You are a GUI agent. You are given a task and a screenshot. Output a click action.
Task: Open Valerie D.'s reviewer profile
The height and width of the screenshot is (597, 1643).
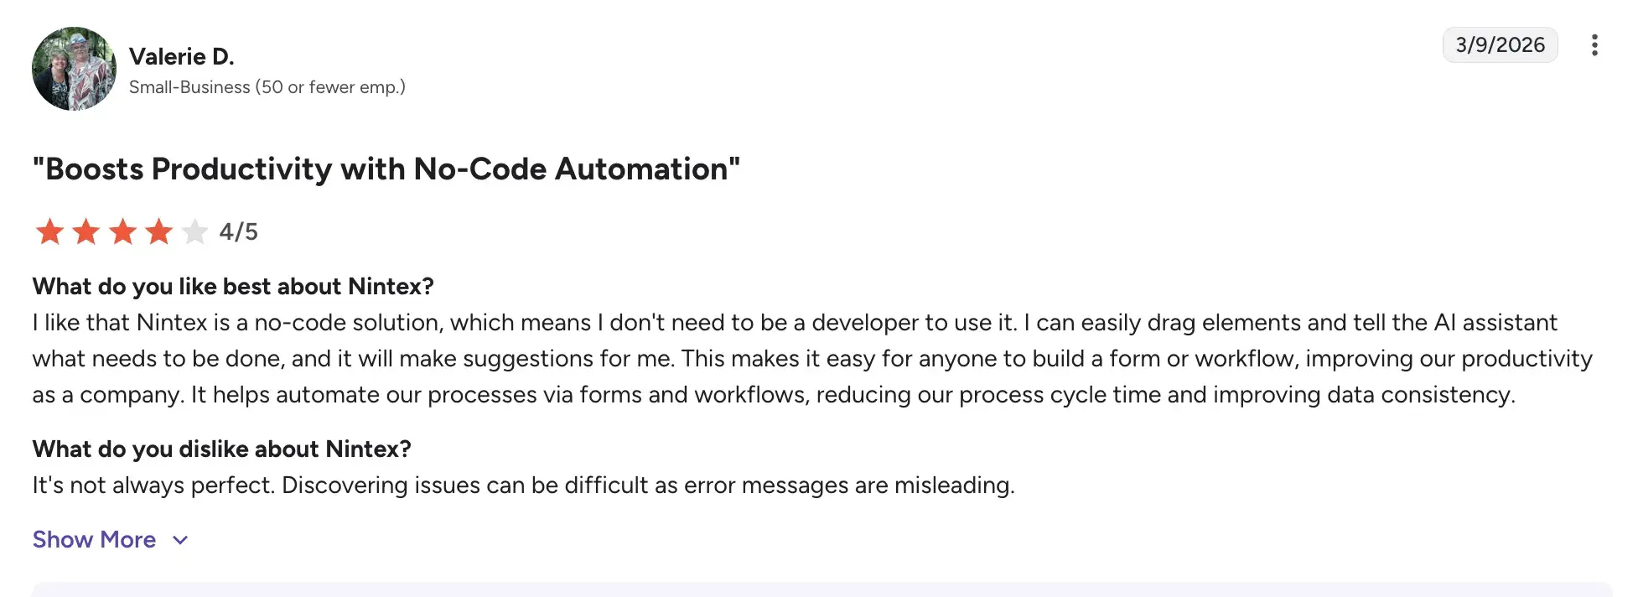point(182,56)
